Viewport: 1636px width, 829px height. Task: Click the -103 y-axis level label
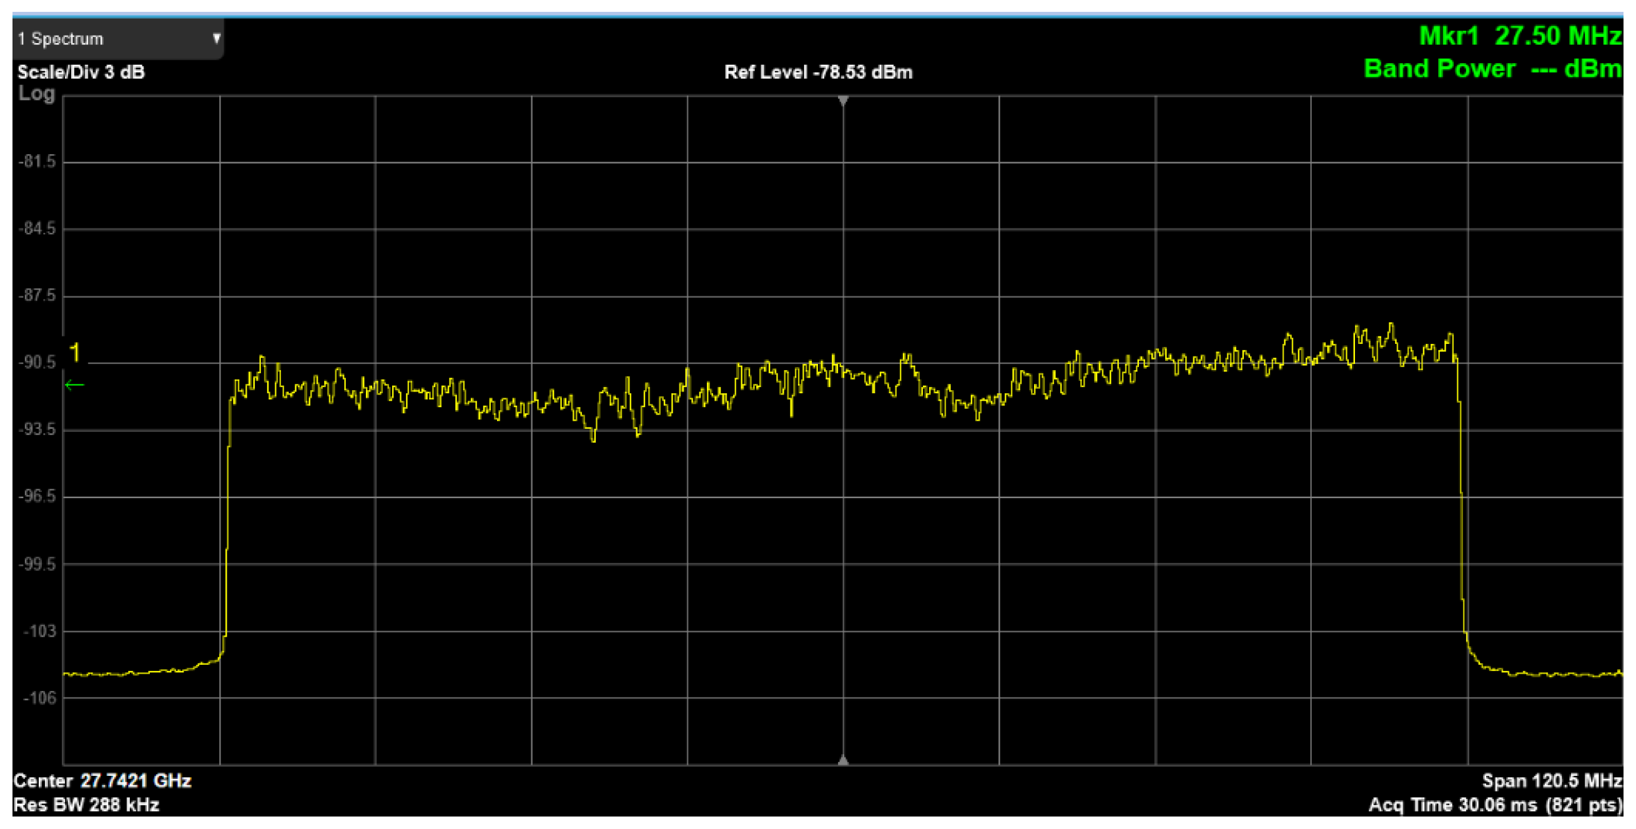point(39,632)
